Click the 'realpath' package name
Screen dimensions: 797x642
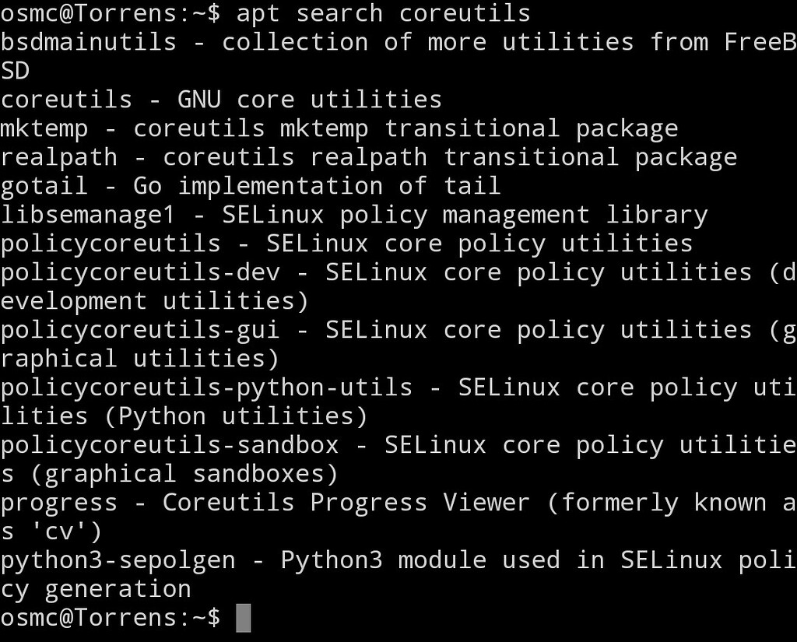coord(59,158)
